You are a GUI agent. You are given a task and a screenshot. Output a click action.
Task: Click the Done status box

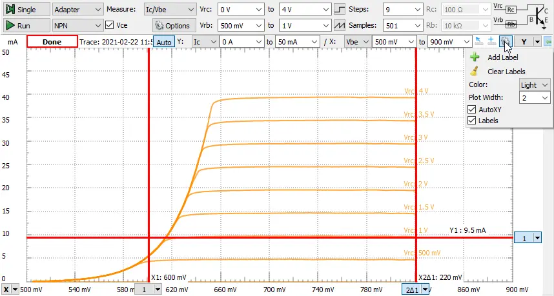click(52, 42)
